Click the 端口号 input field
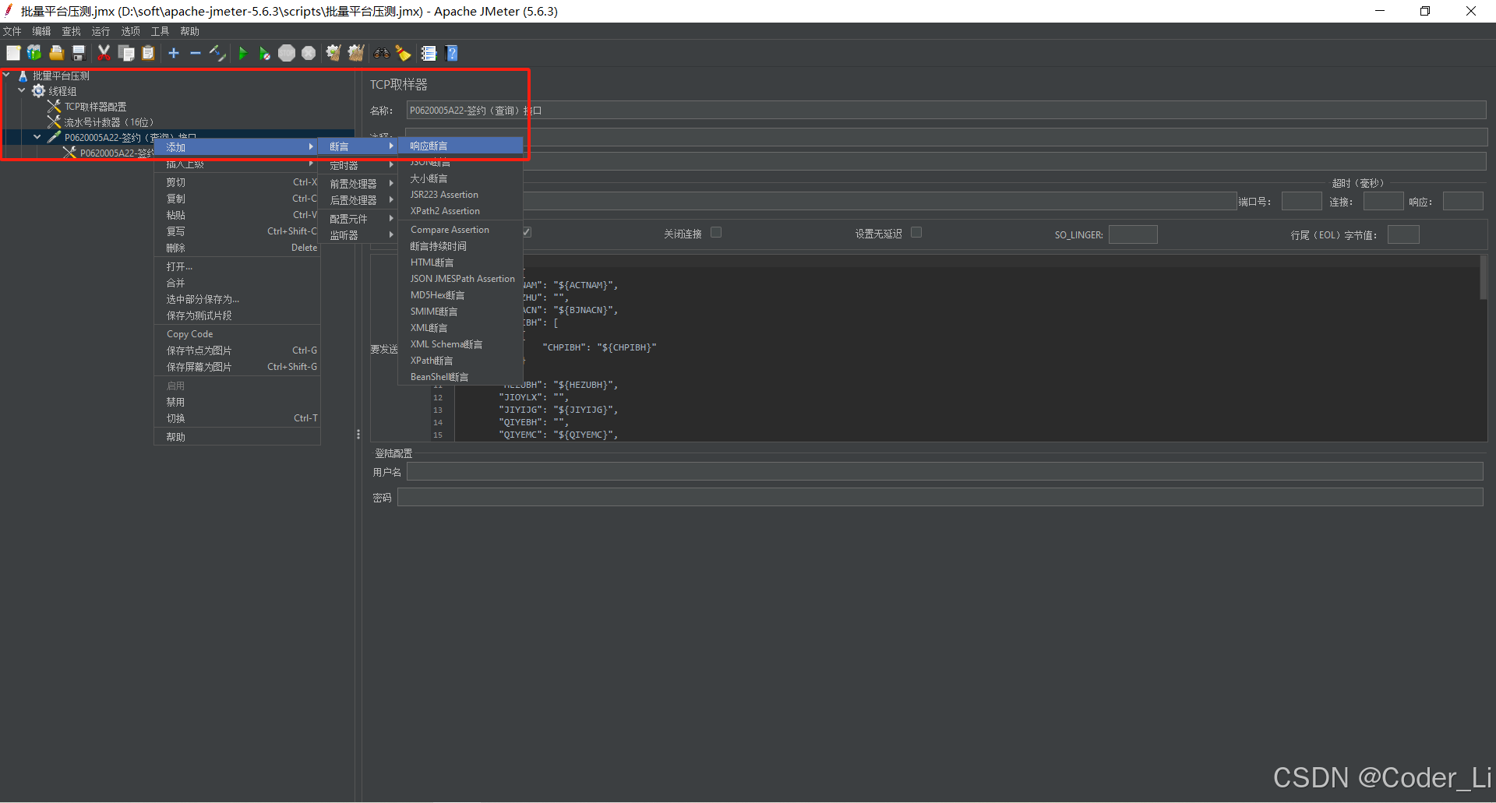 point(1301,202)
